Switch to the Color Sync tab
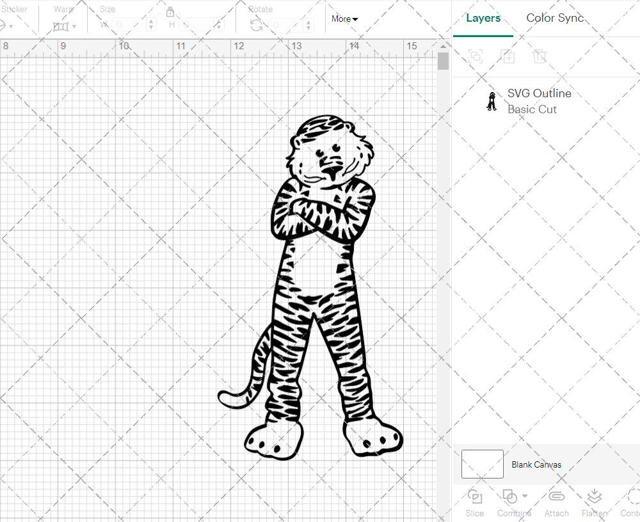This screenshot has width=640, height=522. coord(555,18)
